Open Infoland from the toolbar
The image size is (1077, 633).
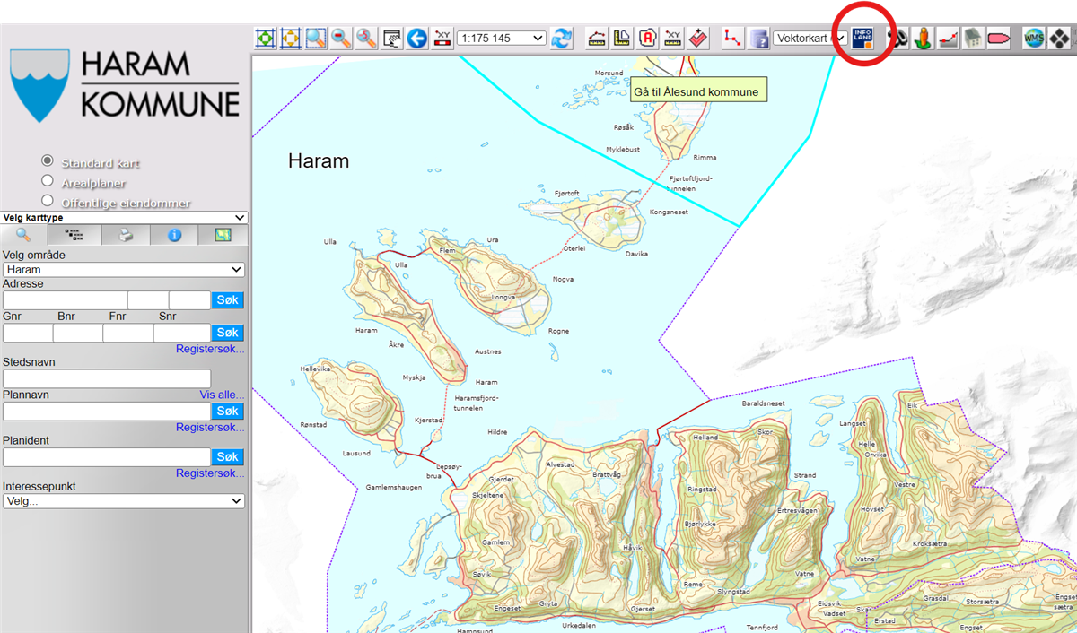tap(862, 39)
